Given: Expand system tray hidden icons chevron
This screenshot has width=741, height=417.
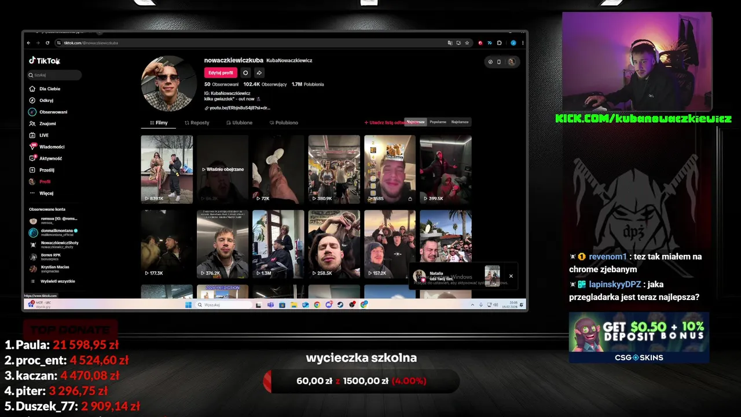Looking at the screenshot, I should coord(472,305).
